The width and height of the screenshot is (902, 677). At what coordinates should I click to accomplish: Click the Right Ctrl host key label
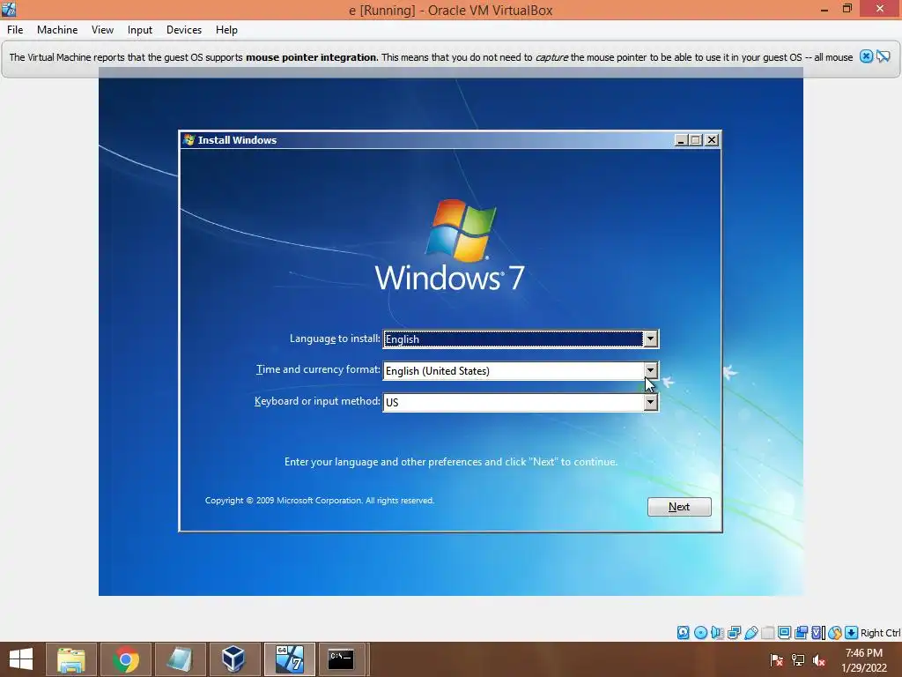point(880,633)
